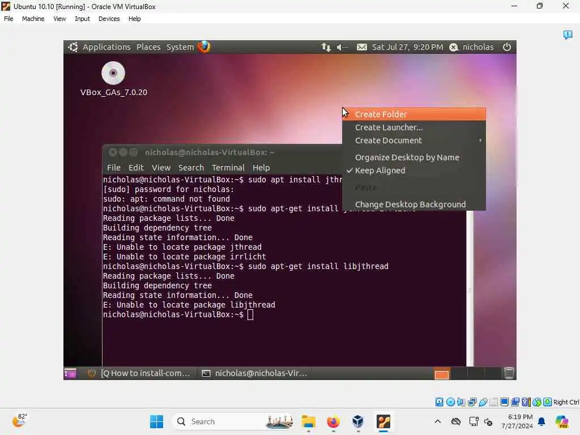Click the terminal vertical scrollbar
The height and width of the screenshot is (435, 580).
(x=470, y=288)
